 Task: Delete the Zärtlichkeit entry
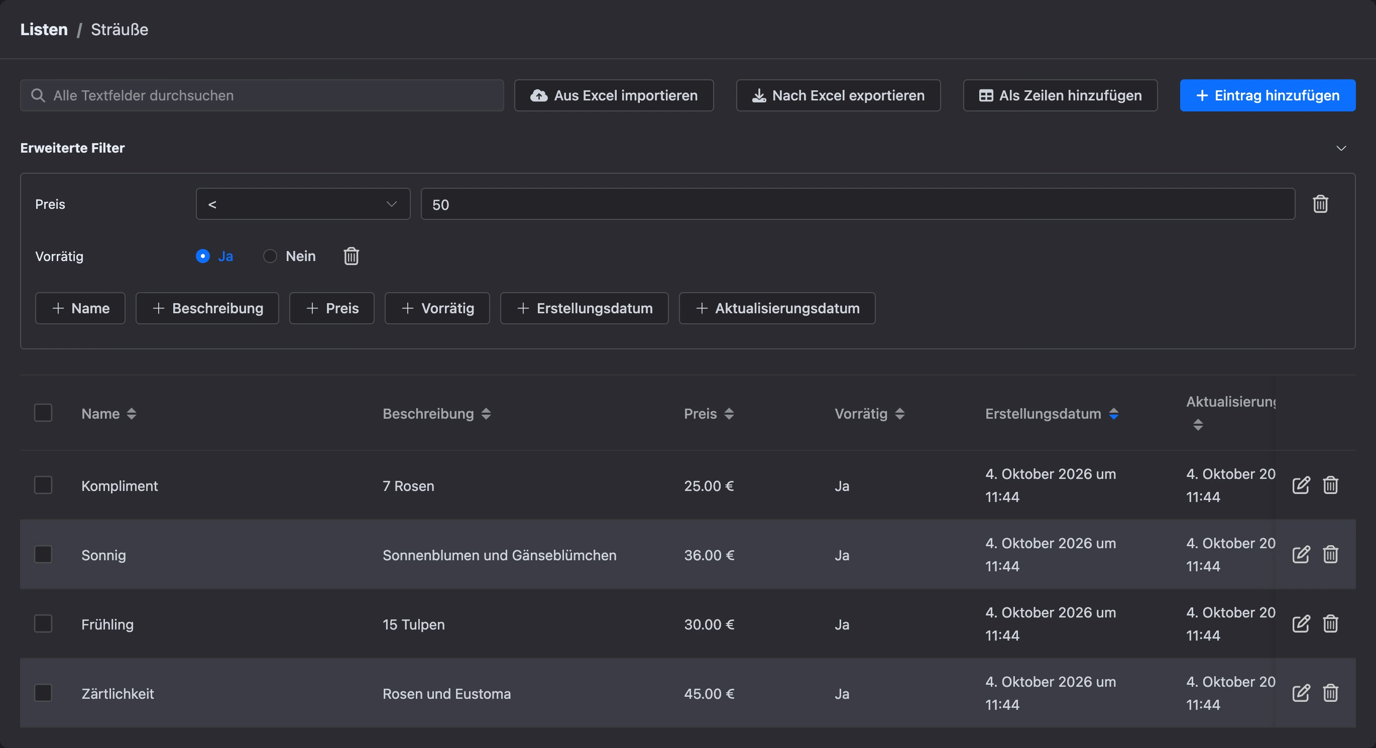(1330, 693)
